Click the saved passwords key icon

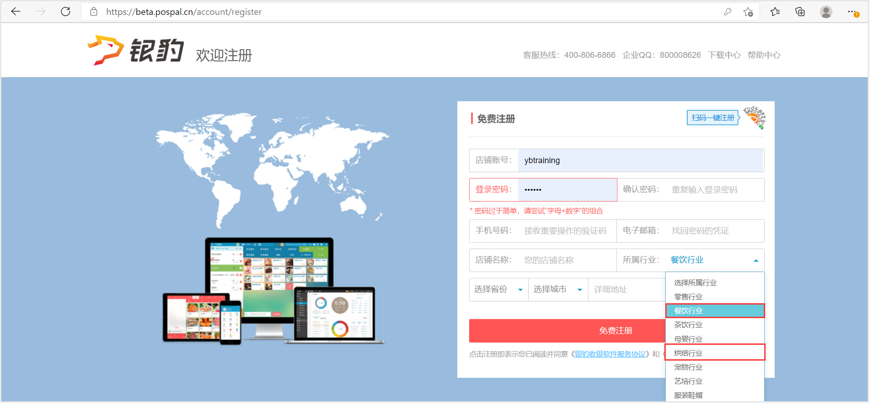pos(727,12)
